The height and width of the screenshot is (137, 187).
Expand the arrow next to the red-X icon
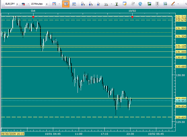(28, 4)
